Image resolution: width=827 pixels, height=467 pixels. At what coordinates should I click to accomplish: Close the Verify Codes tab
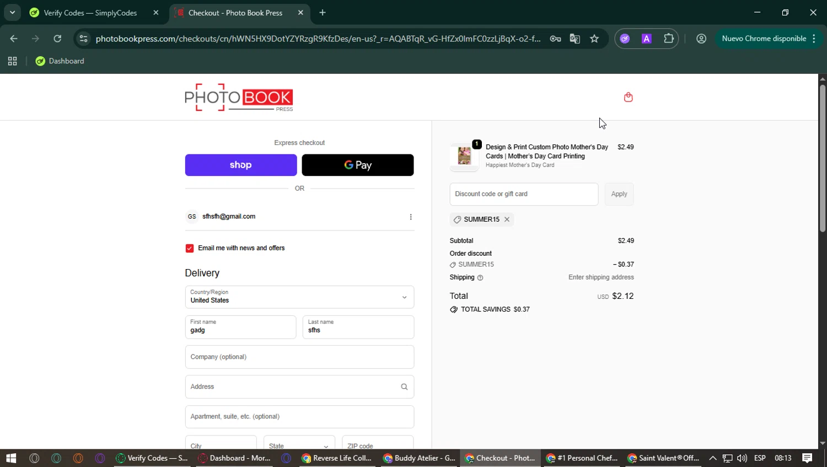(156, 13)
